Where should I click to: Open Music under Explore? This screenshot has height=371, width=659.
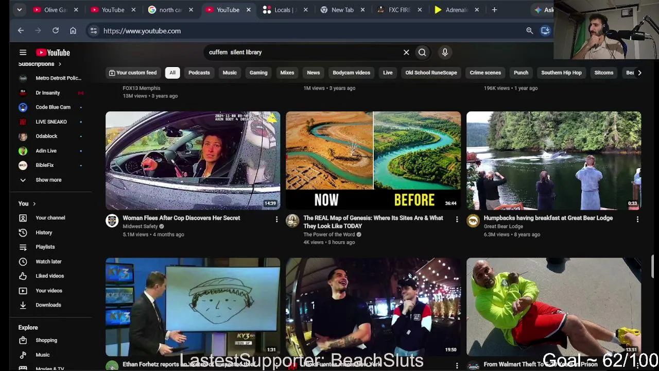[43, 355]
